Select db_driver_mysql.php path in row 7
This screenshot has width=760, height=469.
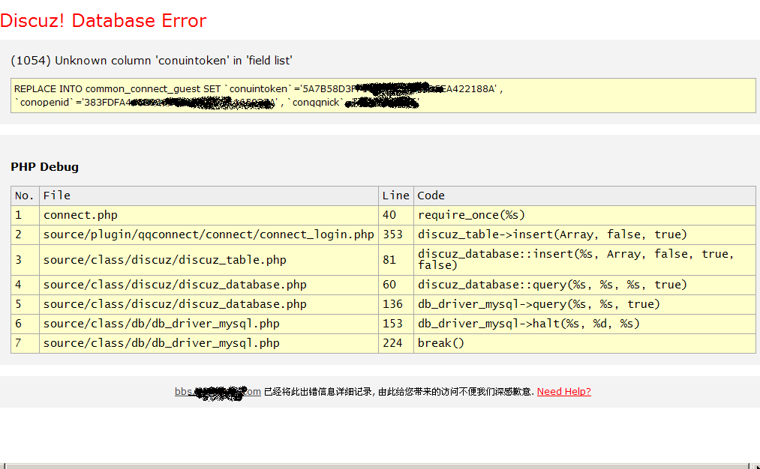click(209, 343)
